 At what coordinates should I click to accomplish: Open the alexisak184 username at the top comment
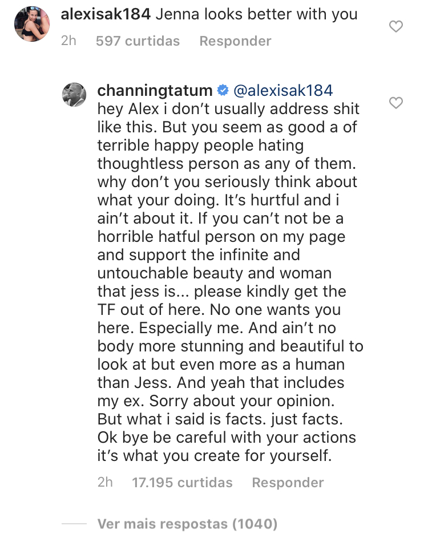pos(106,14)
